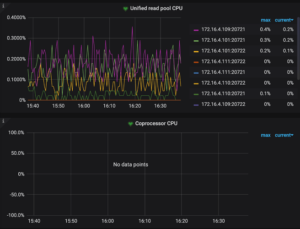The height and width of the screenshot is (229, 300).
Task: Sort Unified read pool legend by max
Action: [x=265, y=20]
